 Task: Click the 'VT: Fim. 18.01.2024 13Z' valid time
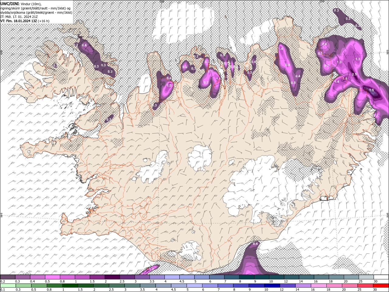19,21
